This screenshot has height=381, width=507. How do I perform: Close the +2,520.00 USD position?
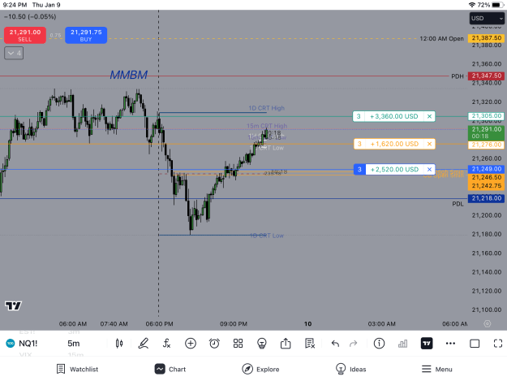click(429, 169)
